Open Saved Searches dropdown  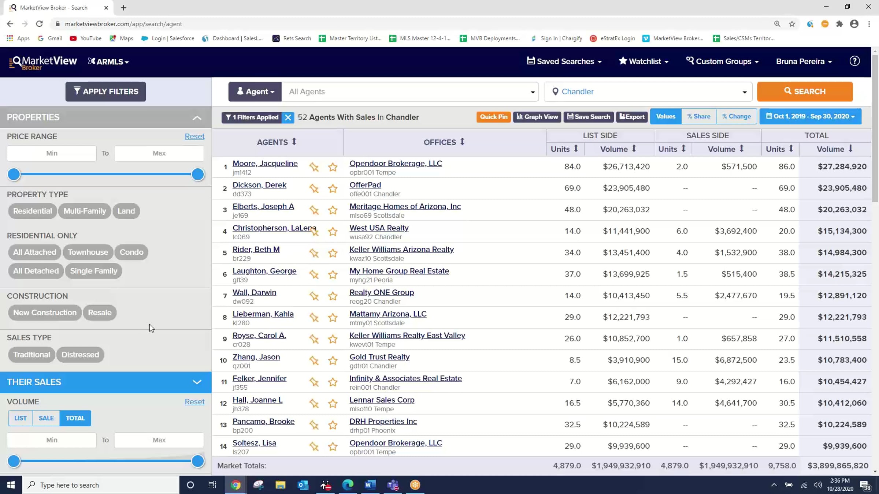tap(564, 61)
